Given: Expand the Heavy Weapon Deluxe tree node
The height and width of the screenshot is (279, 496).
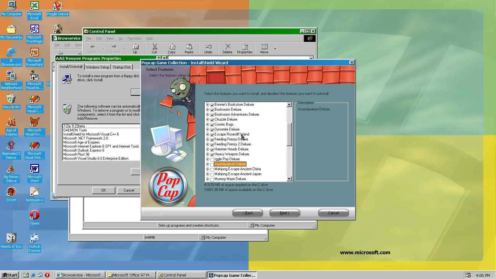Looking at the screenshot, I should click(207, 154).
